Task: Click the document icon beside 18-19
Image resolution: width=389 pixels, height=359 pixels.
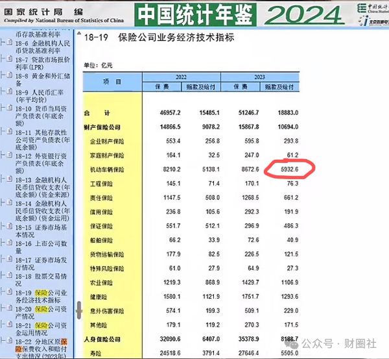Action: pos(10,291)
